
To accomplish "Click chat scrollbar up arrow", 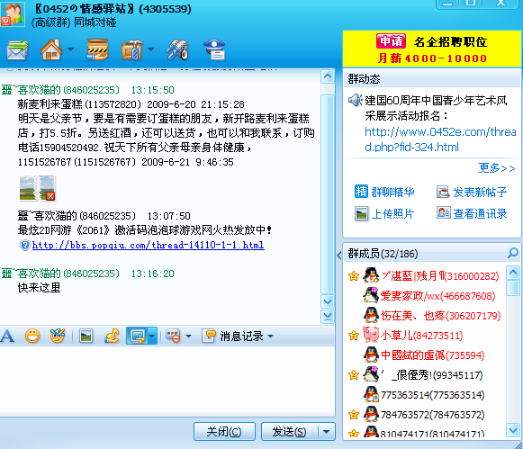I will 328,76.
